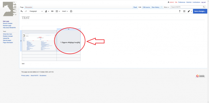The height and width of the screenshot is (103, 209).
Task: Open the user Talk link
Action: tap(176, 2)
